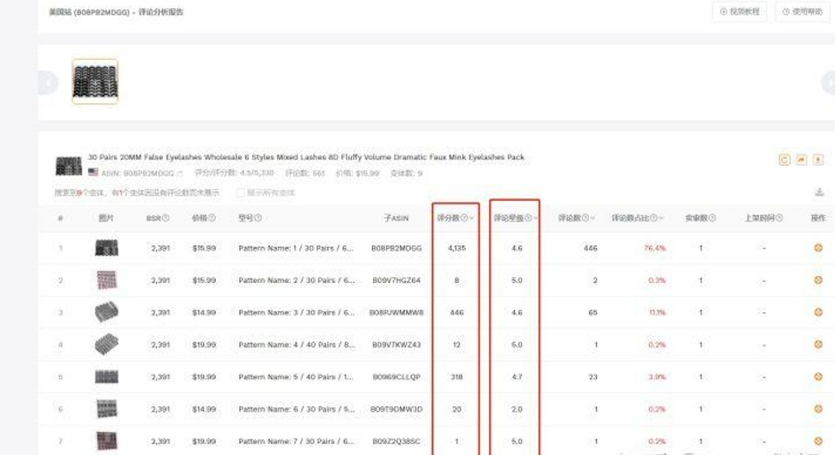Click the orange refresh icon beside product title
835x455 pixels.
(784, 160)
